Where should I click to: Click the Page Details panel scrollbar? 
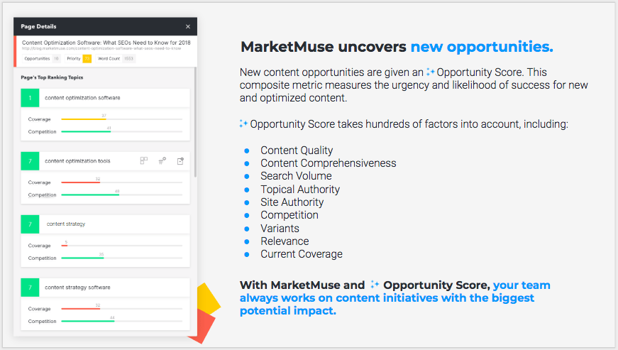point(196,122)
